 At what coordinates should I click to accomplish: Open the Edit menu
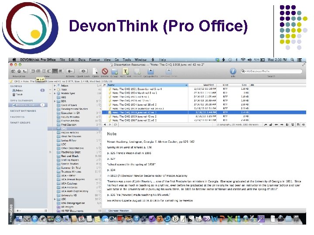pyautogui.click(x=72, y=60)
